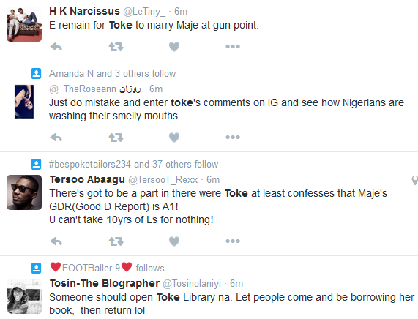Reply to H K Narcissus tweet

pyautogui.click(x=56, y=47)
